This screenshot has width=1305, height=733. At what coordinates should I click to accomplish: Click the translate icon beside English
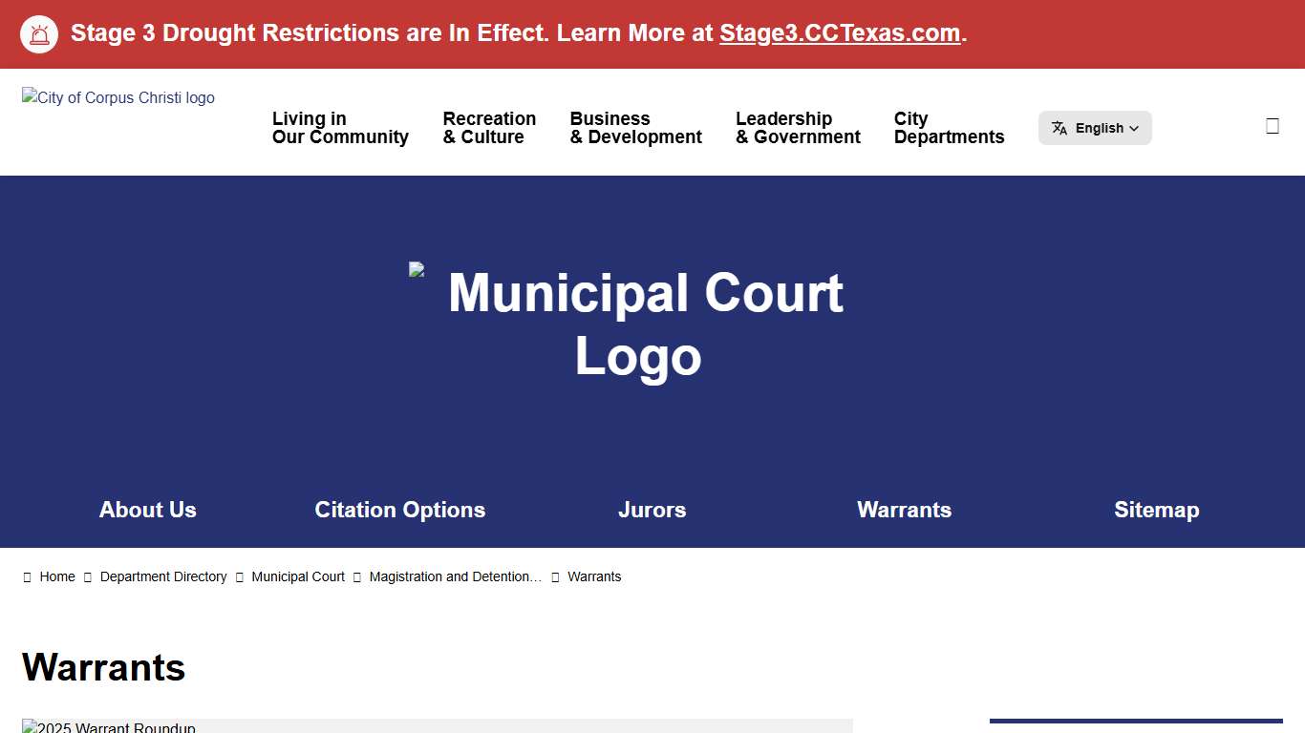point(1059,127)
